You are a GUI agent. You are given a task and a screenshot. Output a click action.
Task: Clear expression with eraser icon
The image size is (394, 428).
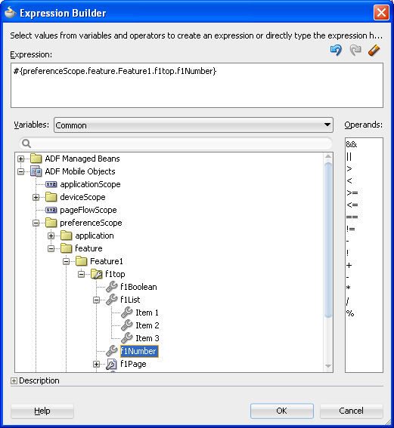coord(374,51)
